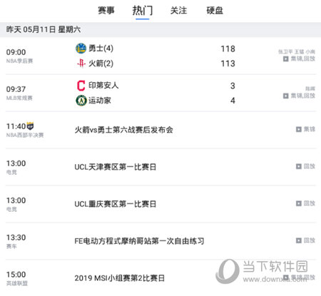
Task: Select the 热门 tab
Action: 143,11
